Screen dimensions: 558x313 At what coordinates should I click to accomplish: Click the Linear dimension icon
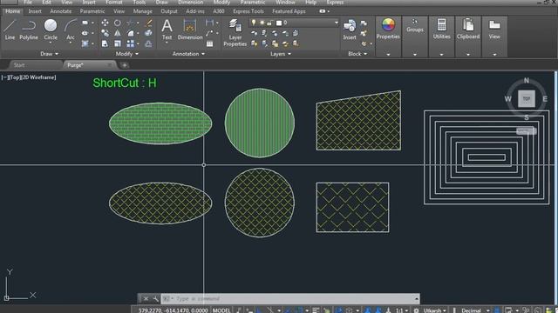click(209, 23)
